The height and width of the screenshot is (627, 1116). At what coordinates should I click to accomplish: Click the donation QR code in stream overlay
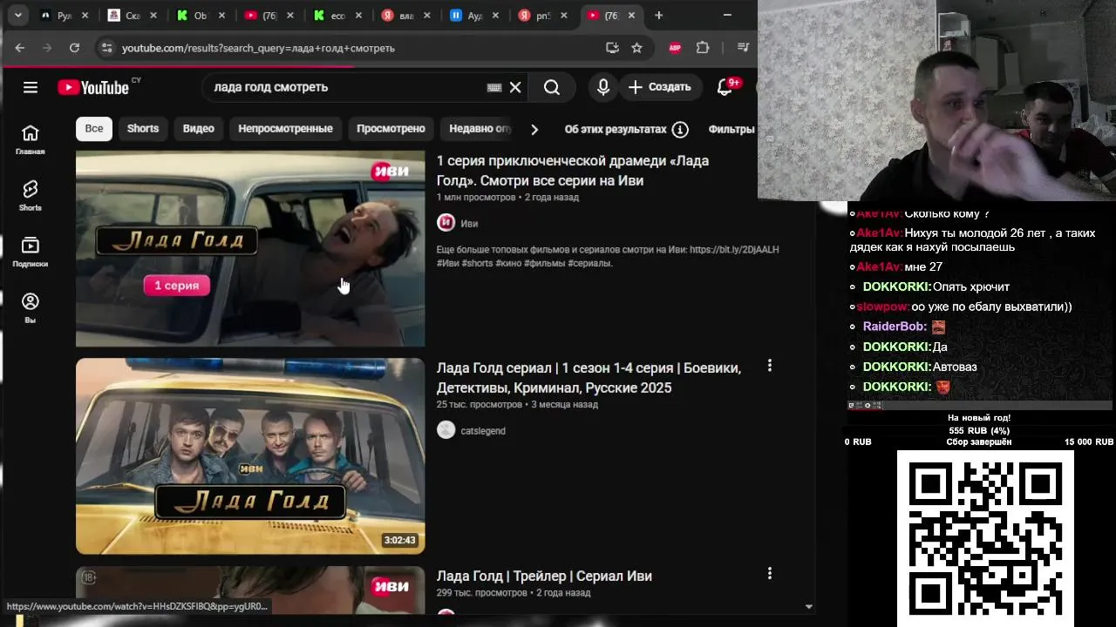[x=985, y=537]
